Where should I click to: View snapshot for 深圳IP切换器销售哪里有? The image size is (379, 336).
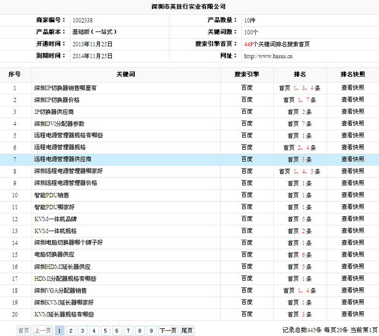click(353, 88)
